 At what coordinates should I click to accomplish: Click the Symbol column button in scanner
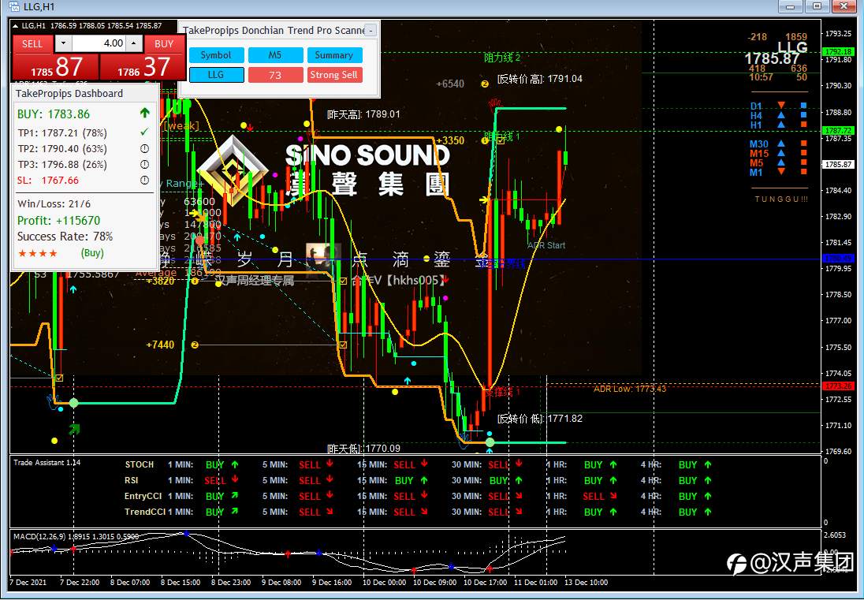[x=216, y=55]
